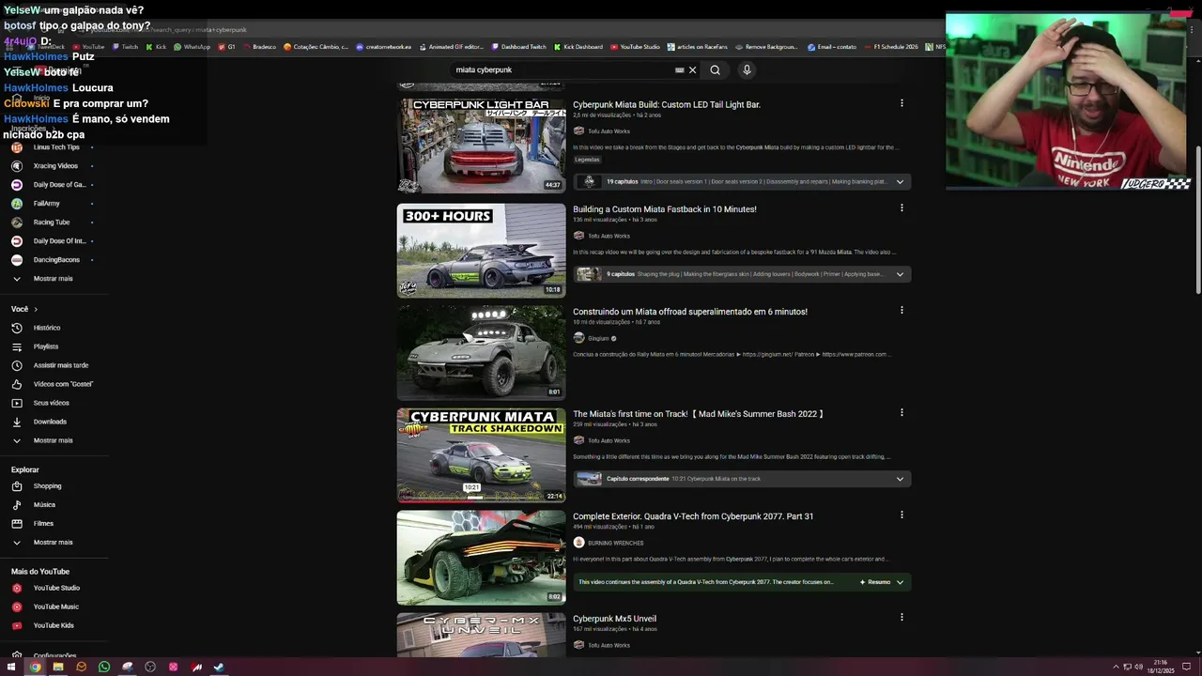The width and height of the screenshot is (1202, 676).
Task: Open the 'Você' section chevron
Action: click(x=36, y=309)
